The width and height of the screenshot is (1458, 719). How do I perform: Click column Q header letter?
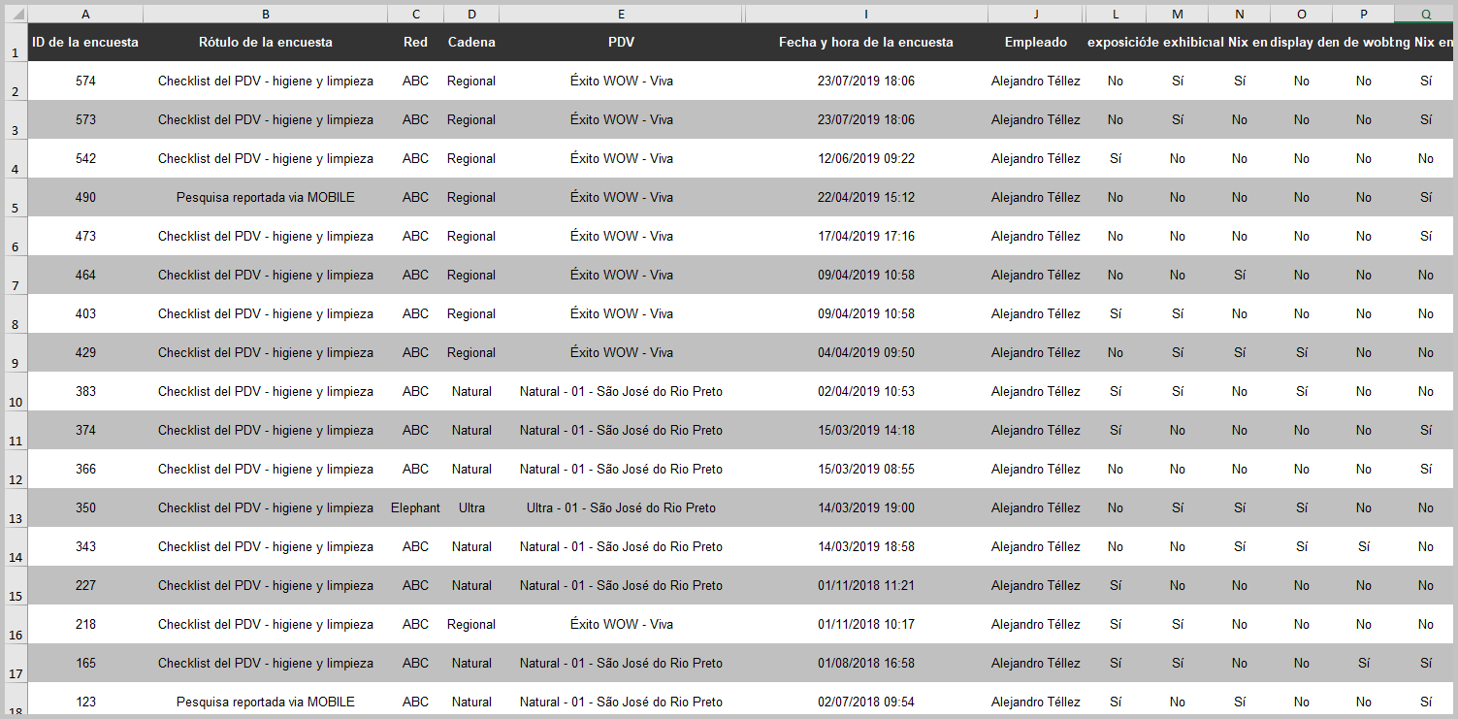click(x=1425, y=14)
